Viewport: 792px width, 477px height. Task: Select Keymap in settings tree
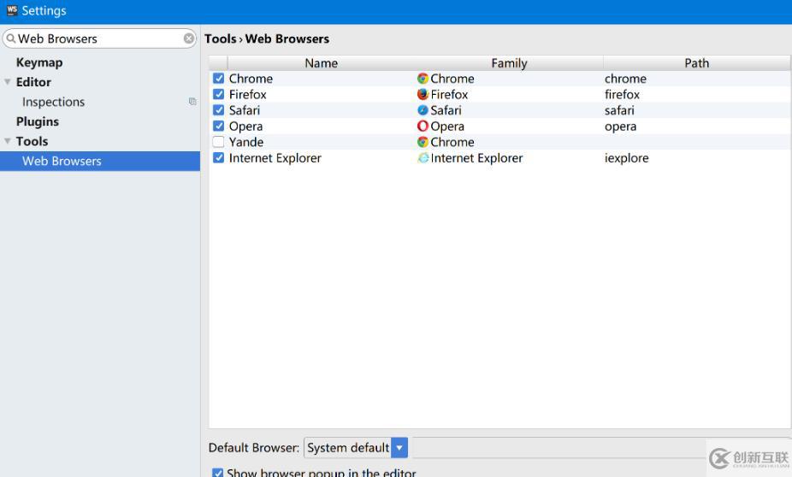coord(39,62)
